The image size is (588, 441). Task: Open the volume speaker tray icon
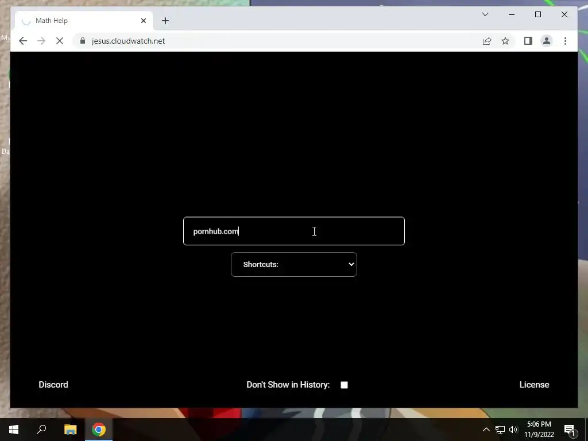tap(513, 430)
